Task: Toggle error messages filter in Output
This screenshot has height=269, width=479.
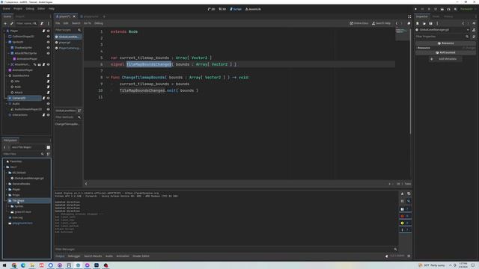Action: (x=406, y=216)
